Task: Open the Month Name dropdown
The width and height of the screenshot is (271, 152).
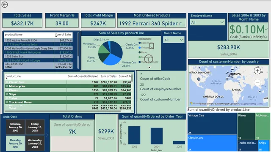Action: 174,40
